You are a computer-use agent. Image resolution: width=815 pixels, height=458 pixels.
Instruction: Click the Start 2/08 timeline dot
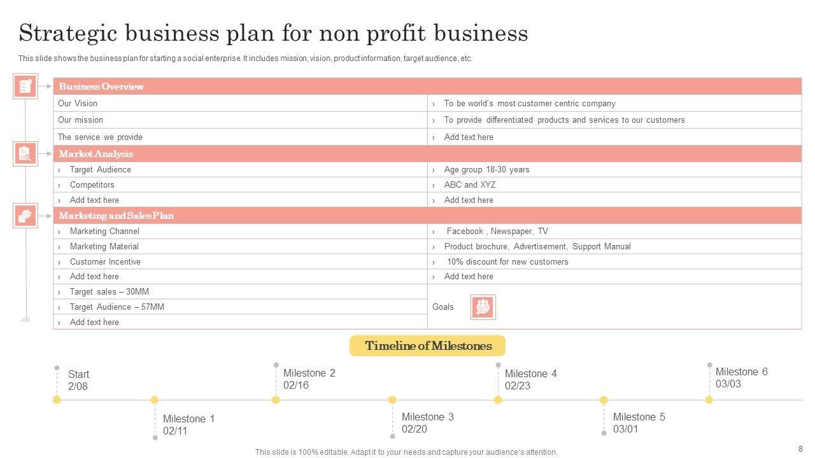tap(57, 399)
